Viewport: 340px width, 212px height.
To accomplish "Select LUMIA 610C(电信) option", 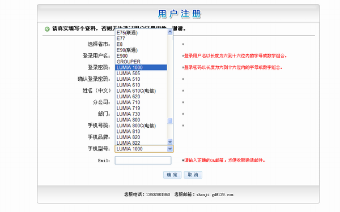I will tap(141, 91).
